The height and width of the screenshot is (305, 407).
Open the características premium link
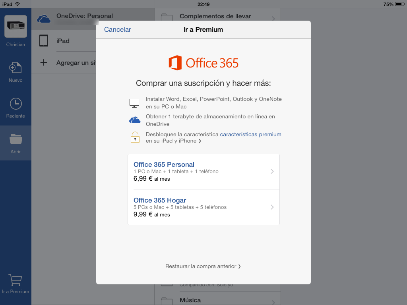point(250,134)
